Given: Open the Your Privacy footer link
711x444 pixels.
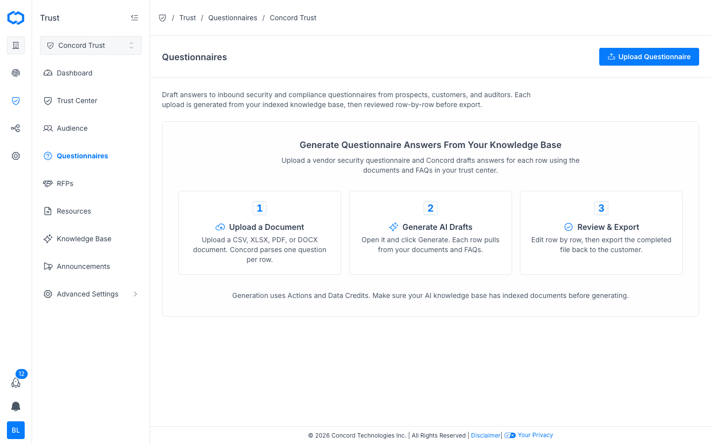Looking at the screenshot, I should pos(535,435).
